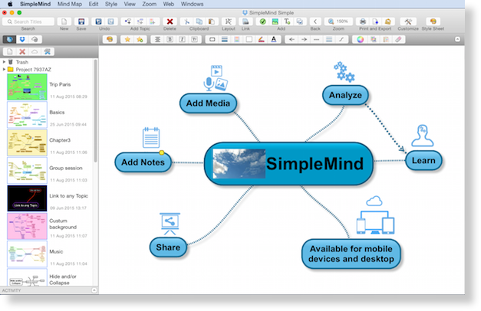Open the Edit menu

coord(94,4)
